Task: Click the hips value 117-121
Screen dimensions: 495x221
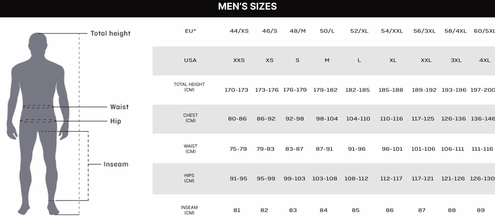Action: pos(423,179)
